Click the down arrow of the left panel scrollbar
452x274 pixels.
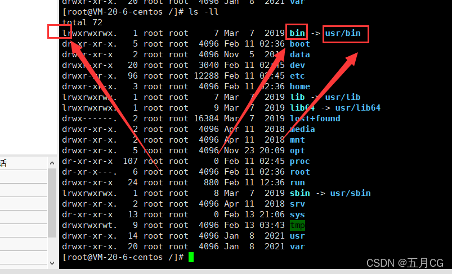click(x=52, y=263)
